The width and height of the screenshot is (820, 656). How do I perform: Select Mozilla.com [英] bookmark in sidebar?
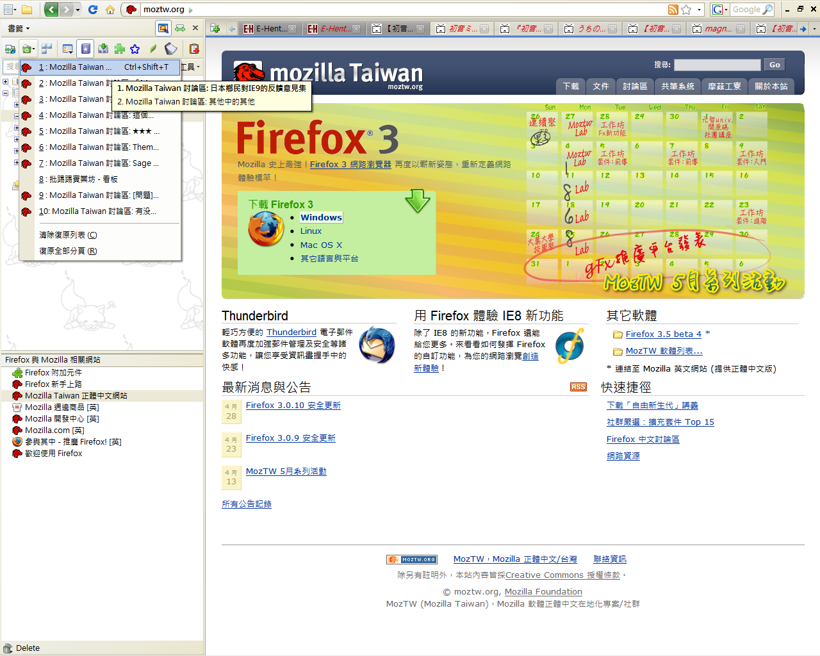[x=54, y=430]
